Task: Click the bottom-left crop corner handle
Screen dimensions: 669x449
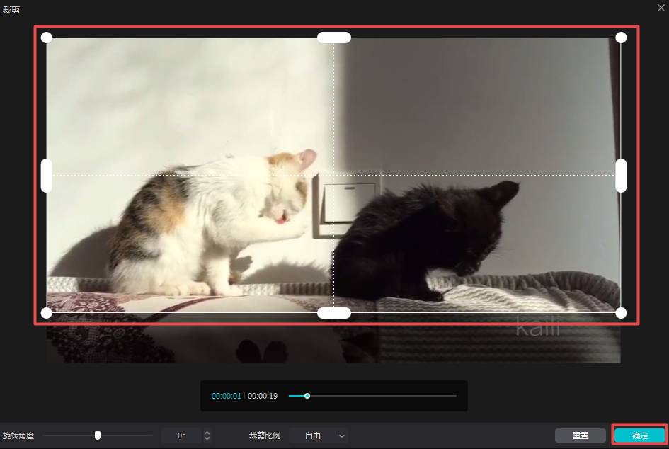Action: point(47,313)
